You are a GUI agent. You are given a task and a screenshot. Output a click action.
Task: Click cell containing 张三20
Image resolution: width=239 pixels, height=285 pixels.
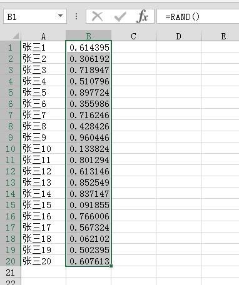click(x=43, y=261)
